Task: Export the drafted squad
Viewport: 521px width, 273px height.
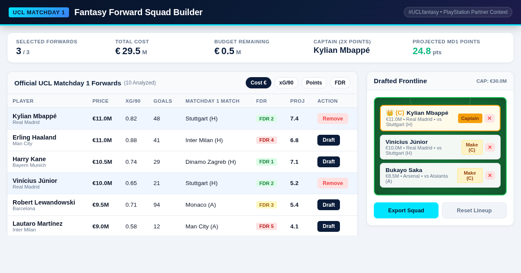Action: (406, 210)
